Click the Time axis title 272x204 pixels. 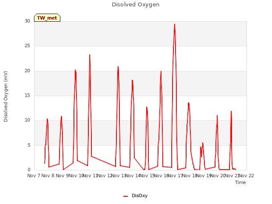click(x=240, y=182)
